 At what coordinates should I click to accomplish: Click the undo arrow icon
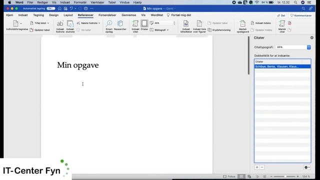[x=71, y=8]
